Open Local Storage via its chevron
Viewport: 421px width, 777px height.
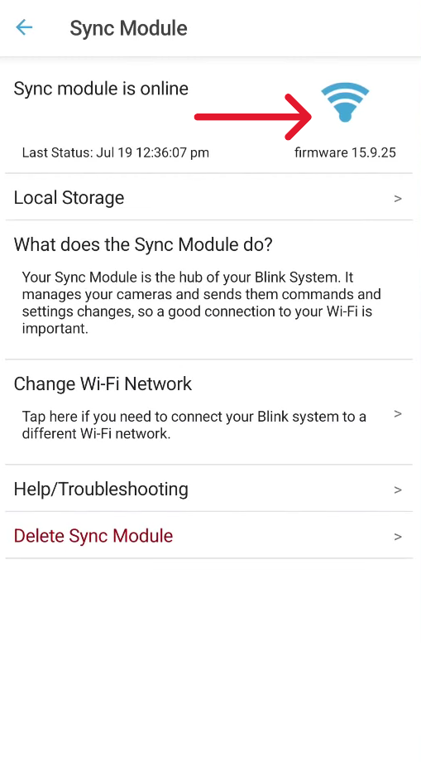(398, 198)
